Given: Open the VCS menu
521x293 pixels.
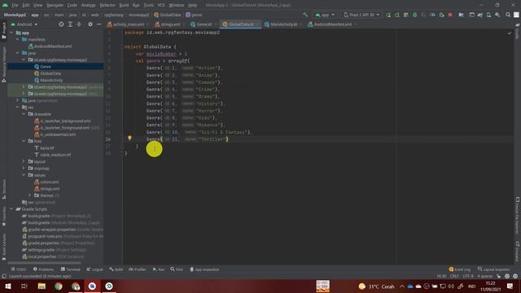Looking at the screenshot, I should coord(161,5).
